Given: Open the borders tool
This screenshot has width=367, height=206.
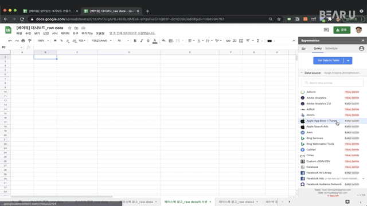Looking at the screenshot, I should [x=171, y=41].
